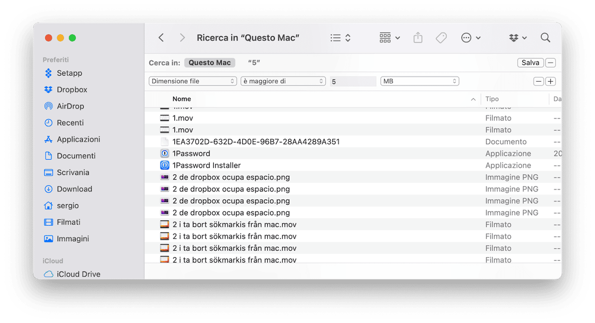Click the tag icon in toolbar

coord(441,38)
